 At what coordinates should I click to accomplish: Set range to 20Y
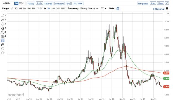click(x=58, y=8)
